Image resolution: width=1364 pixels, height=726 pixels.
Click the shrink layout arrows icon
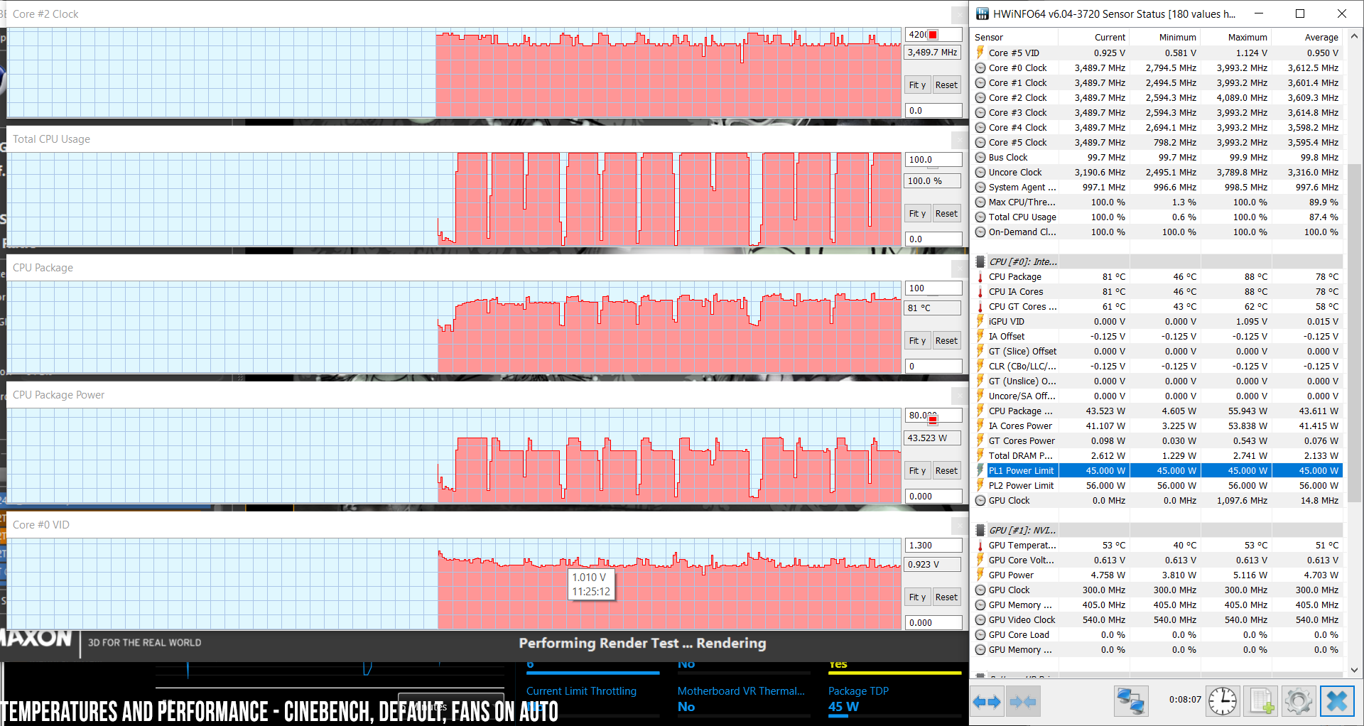[x=1023, y=702]
